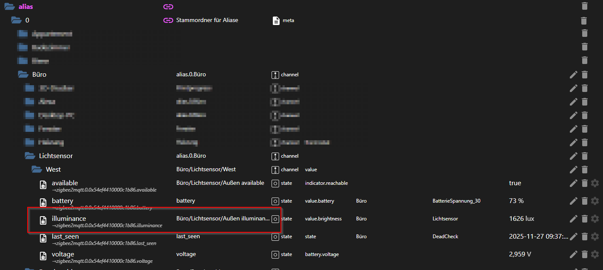Click the meta file icon in row 0

point(276,20)
